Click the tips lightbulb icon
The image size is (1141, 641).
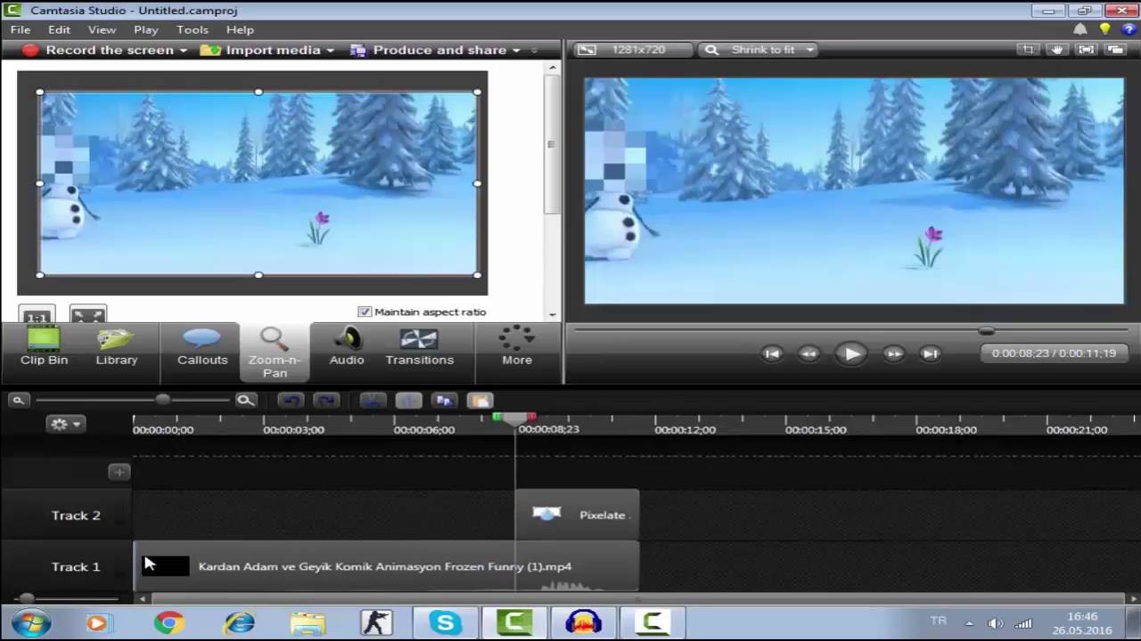pyautogui.click(x=1105, y=29)
